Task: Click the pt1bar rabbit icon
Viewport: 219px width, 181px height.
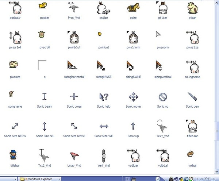Action: coord(162,8)
